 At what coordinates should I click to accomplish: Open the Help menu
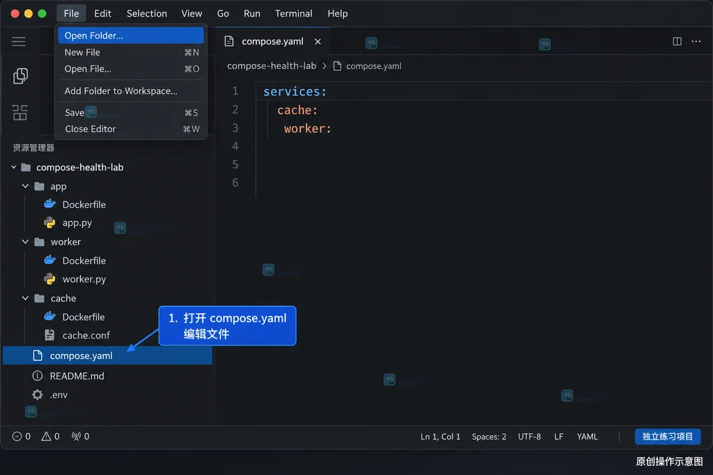(x=338, y=14)
